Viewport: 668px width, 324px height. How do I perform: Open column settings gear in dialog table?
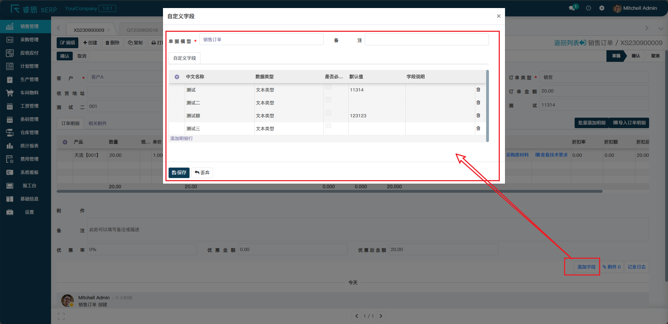point(177,77)
